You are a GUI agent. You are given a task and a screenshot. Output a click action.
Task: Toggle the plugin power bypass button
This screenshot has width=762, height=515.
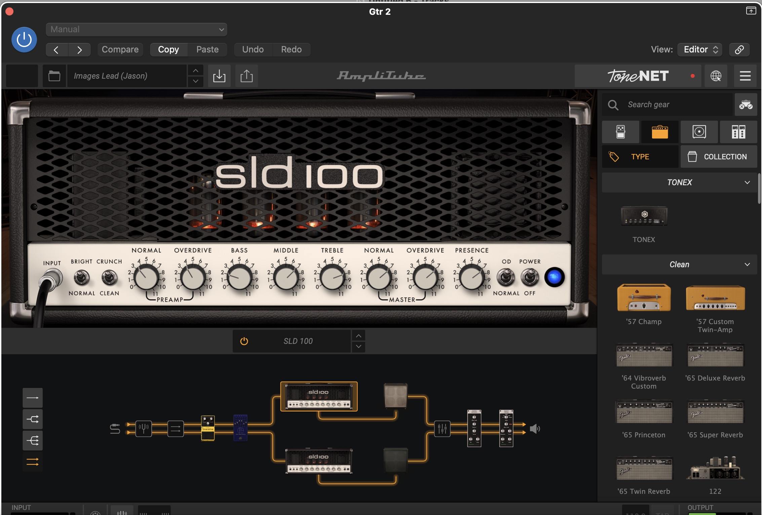[24, 40]
